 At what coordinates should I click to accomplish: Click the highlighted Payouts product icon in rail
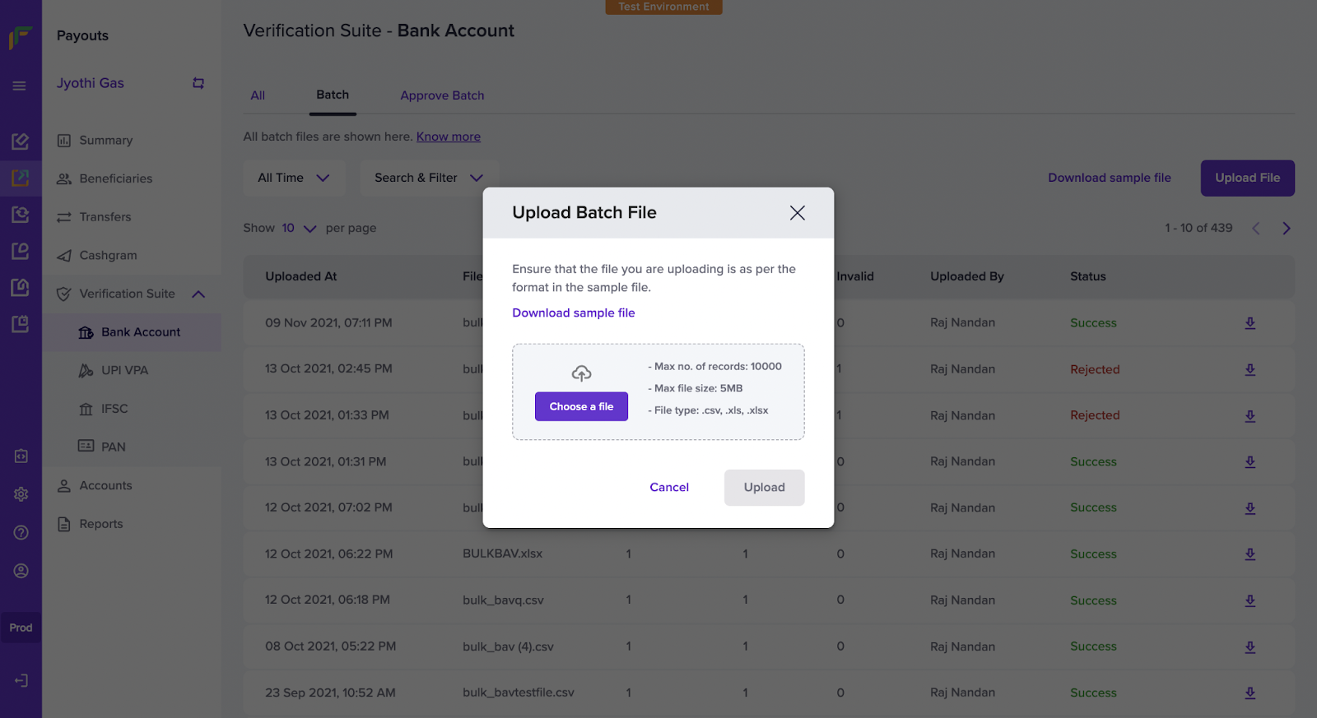click(21, 178)
